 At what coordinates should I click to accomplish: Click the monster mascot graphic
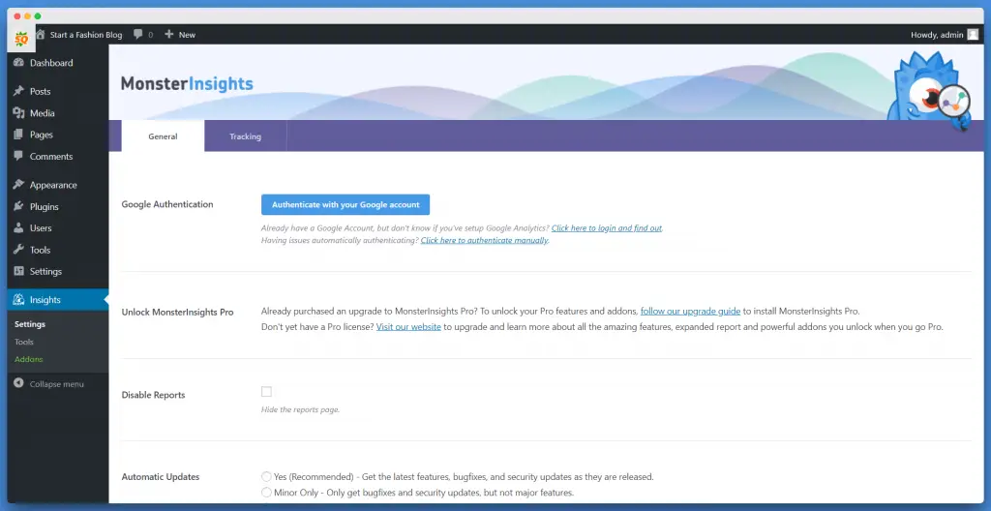[928, 90]
